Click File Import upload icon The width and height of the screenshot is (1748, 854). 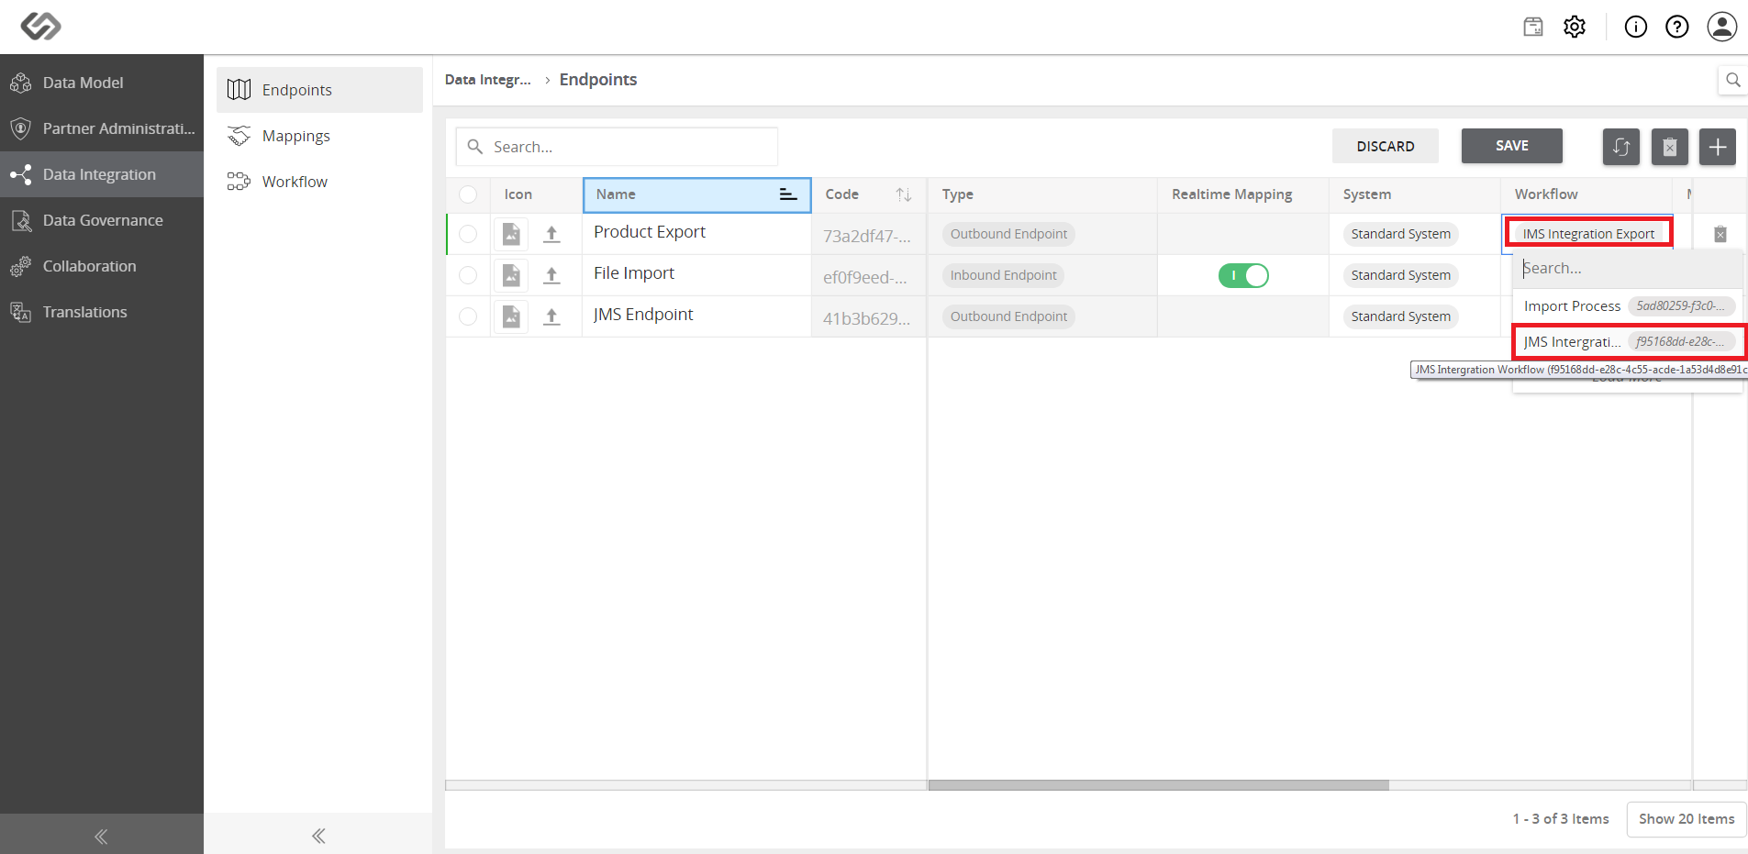pos(551,275)
